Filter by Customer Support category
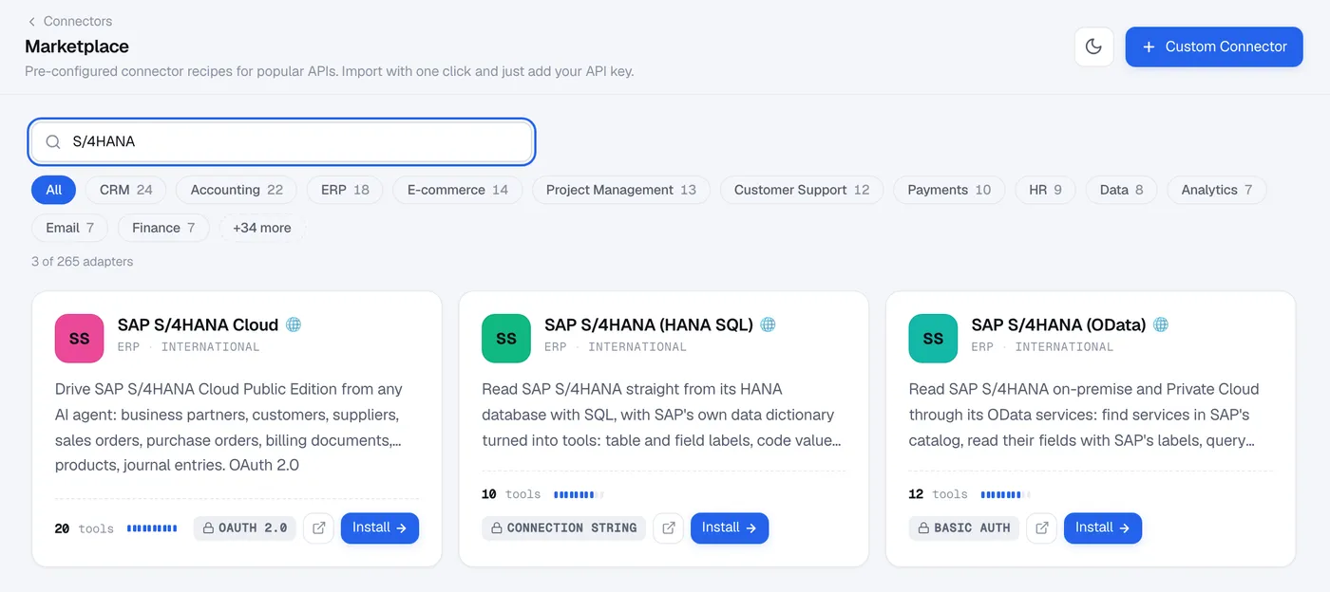 (802, 190)
